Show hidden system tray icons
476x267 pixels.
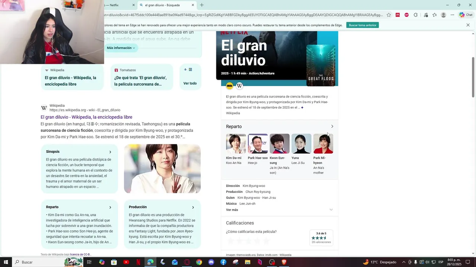[404, 262]
